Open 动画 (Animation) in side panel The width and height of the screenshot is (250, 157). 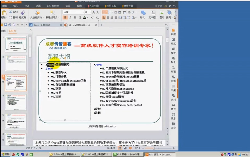(x=173, y=70)
